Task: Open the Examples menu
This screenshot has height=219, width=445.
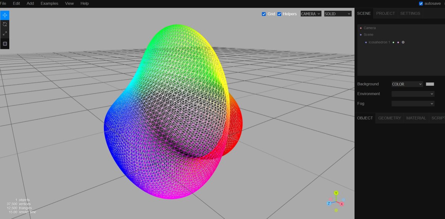Action: 49,3
